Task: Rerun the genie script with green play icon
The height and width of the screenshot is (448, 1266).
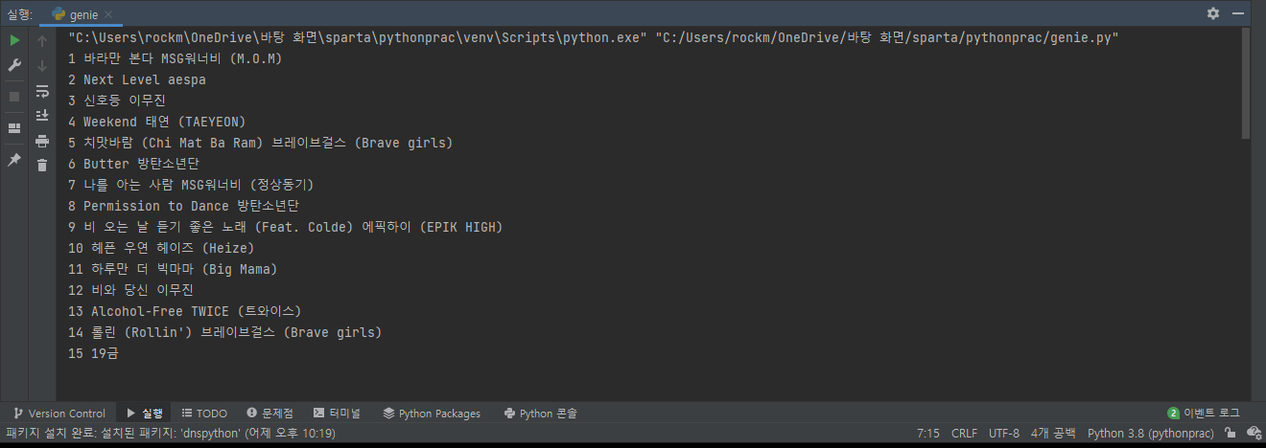Action: [14, 41]
